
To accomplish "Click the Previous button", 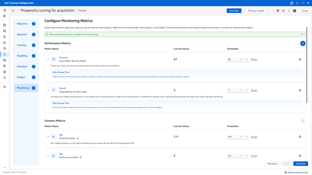I will pyautogui.click(x=272, y=164).
